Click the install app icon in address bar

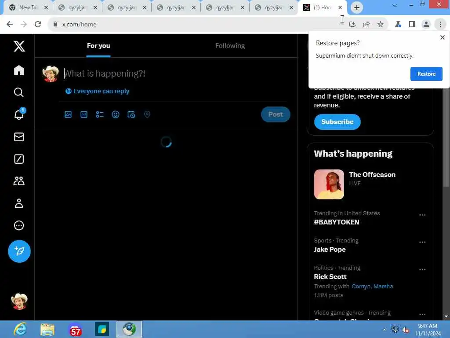352,25
